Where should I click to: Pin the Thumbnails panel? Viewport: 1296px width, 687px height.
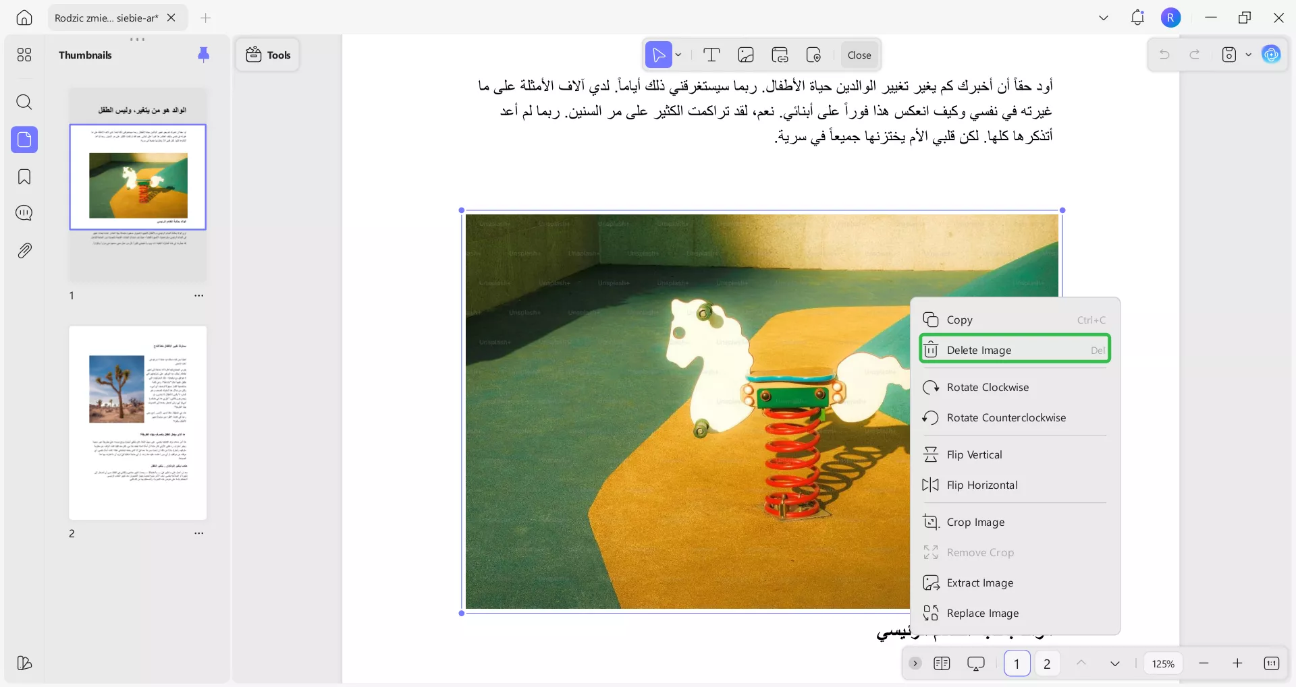pos(204,55)
